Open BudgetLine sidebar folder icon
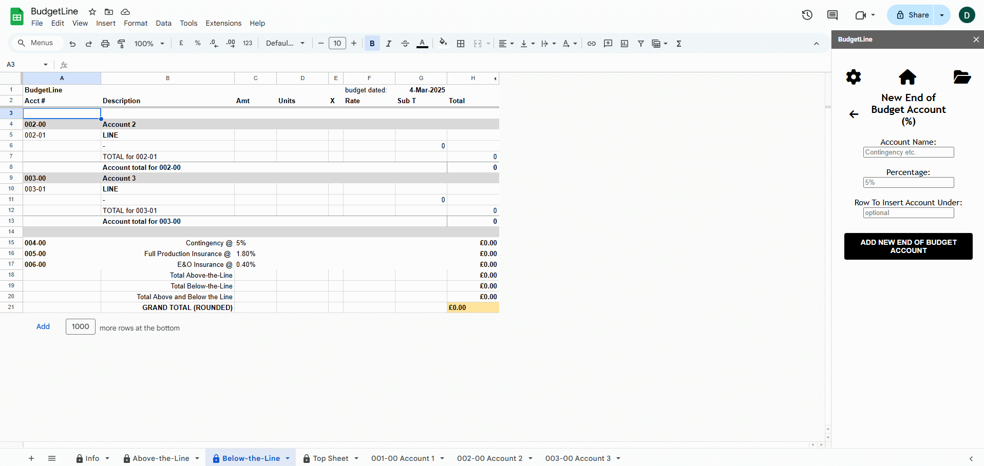 962,77
